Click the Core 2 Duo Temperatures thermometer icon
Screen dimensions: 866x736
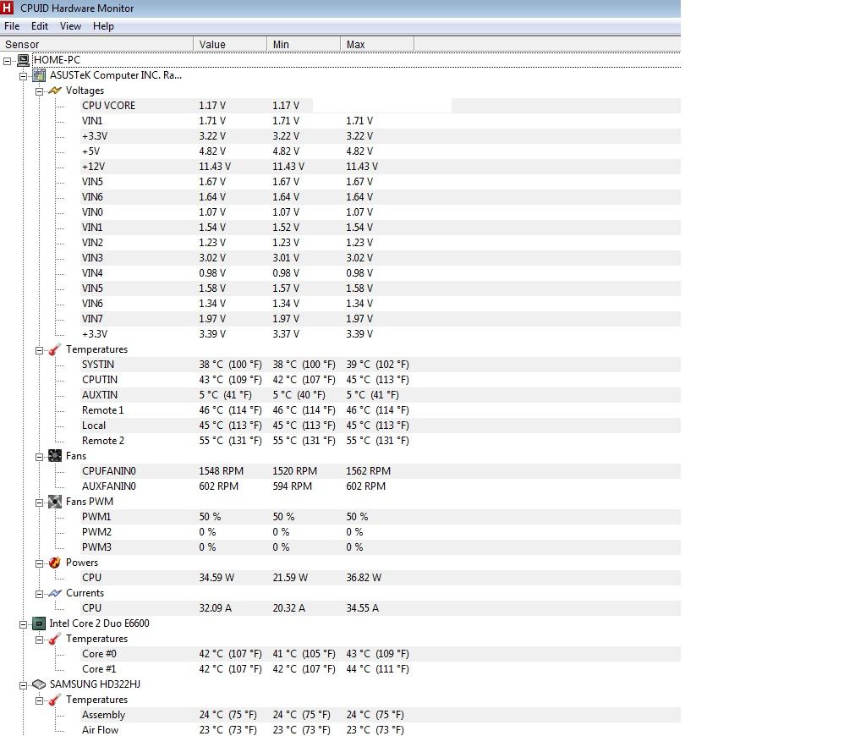point(55,639)
